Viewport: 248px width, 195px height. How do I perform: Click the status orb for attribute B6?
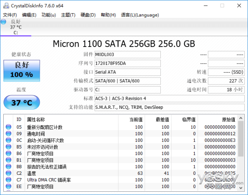[x=8, y=153]
